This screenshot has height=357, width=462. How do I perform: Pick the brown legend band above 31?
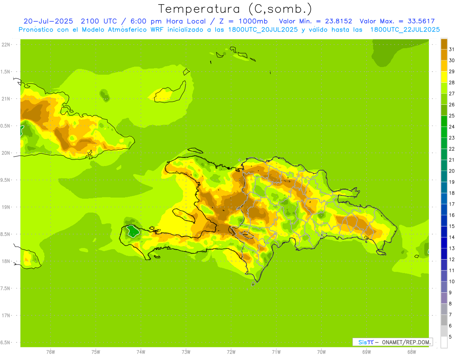(444, 44)
